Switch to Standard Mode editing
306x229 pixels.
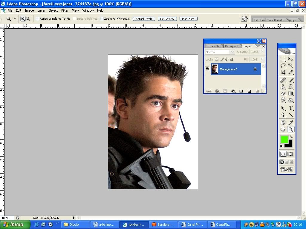pyautogui.click(x=283, y=154)
